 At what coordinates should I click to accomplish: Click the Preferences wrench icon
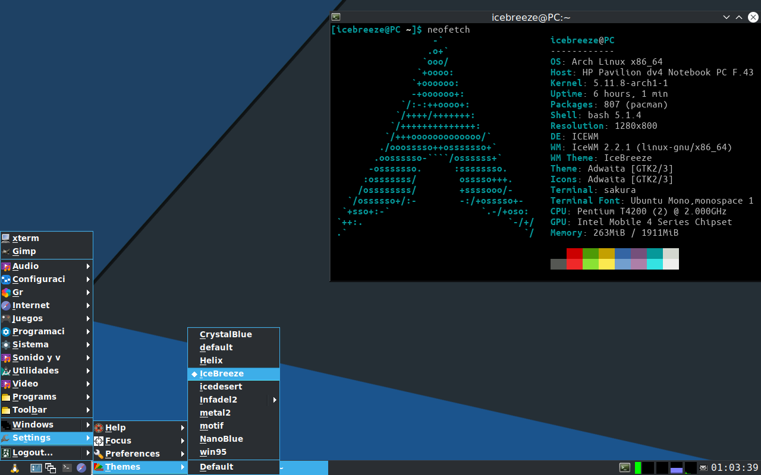coord(99,454)
